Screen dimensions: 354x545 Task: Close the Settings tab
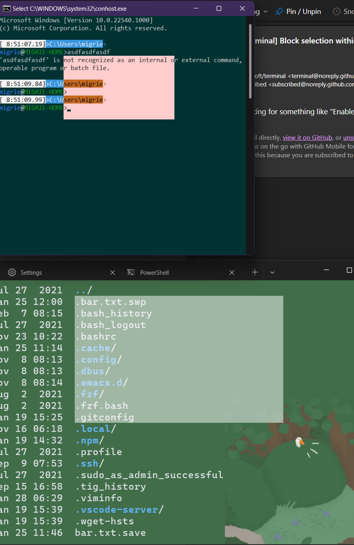tap(112, 272)
